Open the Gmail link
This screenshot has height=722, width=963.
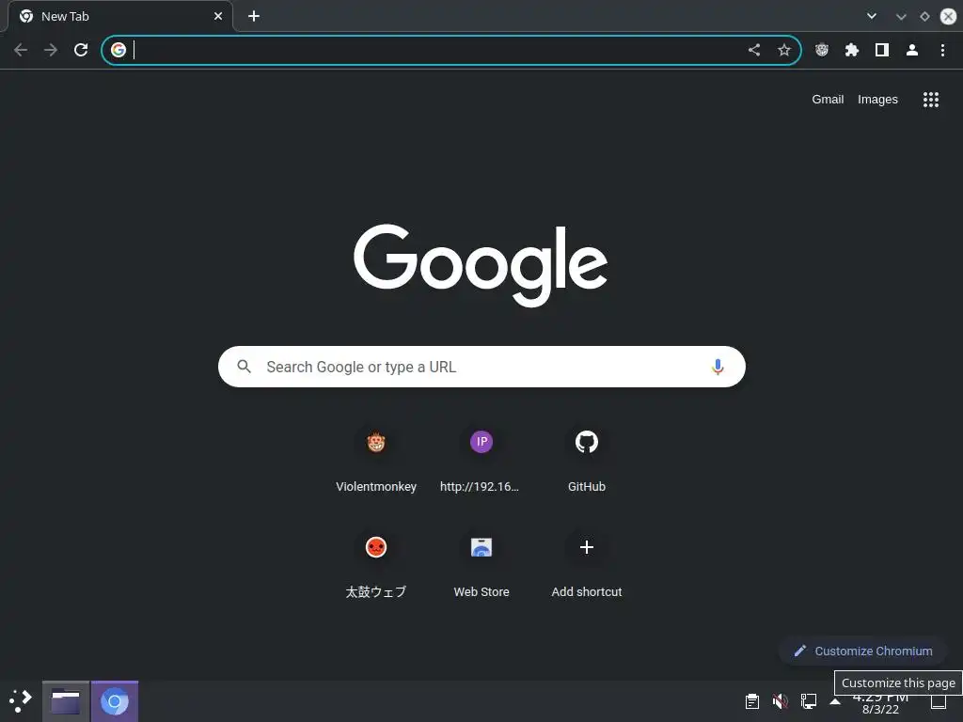click(828, 100)
